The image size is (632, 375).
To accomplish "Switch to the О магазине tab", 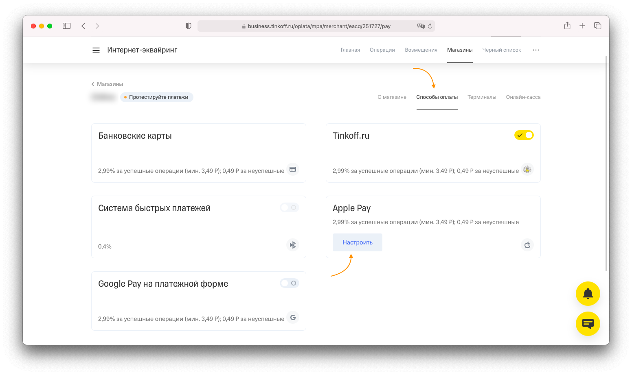I will point(392,97).
